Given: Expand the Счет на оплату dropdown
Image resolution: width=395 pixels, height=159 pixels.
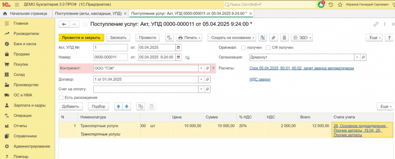Looking at the screenshot, I should [x=201, y=89].
